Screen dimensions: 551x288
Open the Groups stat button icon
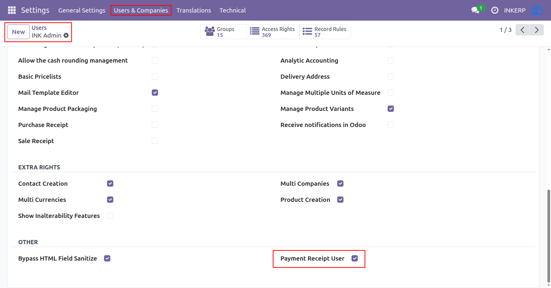click(x=210, y=31)
